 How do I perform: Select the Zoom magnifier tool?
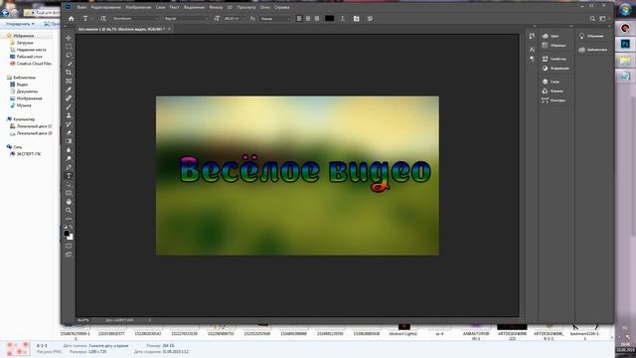(69, 210)
